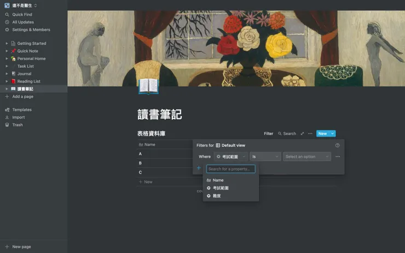Open Settings & Members
The height and width of the screenshot is (253, 405).
tap(31, 30)
